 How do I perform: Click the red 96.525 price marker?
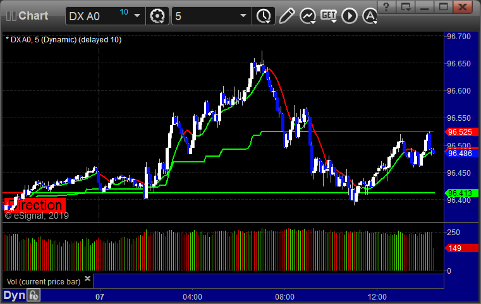pos(461,132)
